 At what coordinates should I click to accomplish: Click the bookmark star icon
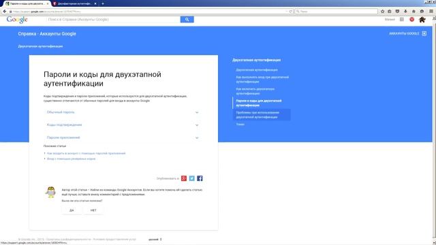(x=383, y=12)
